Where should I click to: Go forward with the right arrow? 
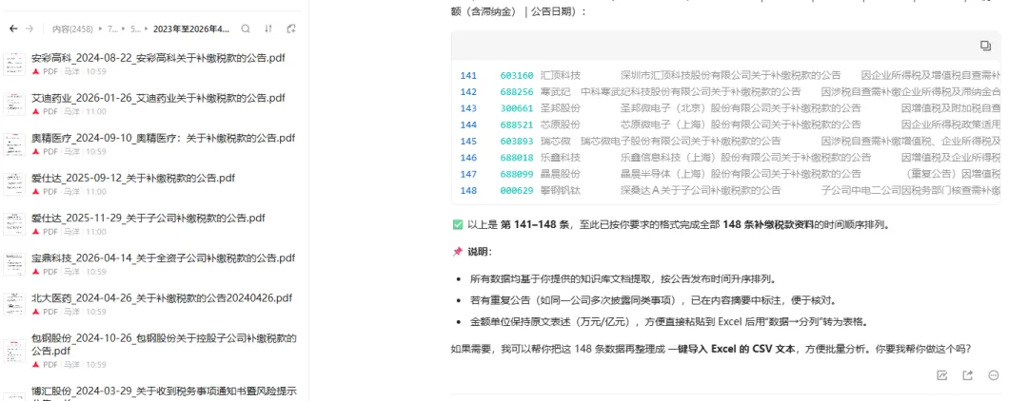click(29, 29)
